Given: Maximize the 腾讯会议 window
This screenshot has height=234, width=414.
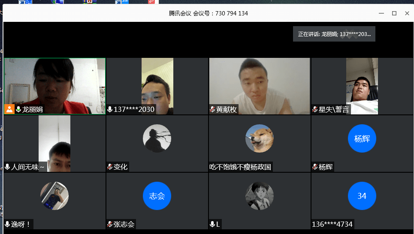Looking at the screenshot, I should 394,13.
